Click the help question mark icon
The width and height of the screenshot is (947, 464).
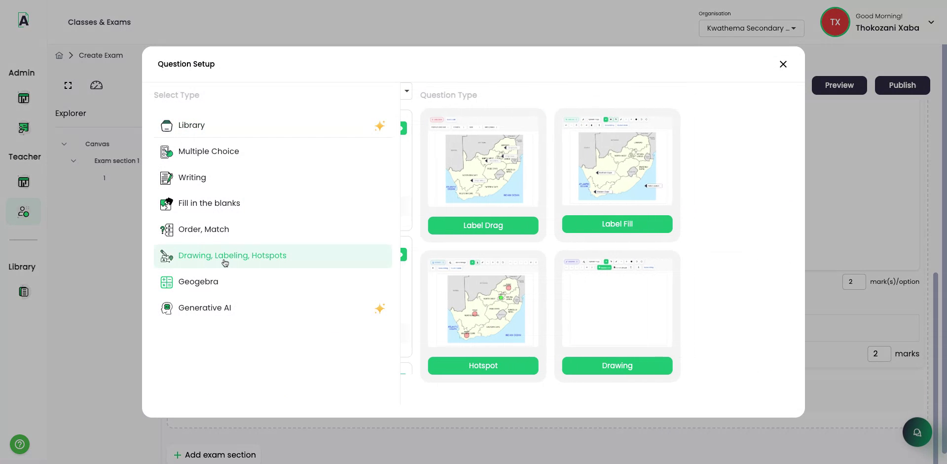click(x=19, y=444)
